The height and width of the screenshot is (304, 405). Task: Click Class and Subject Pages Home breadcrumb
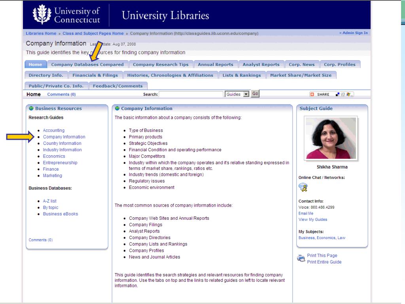(93, 33)
